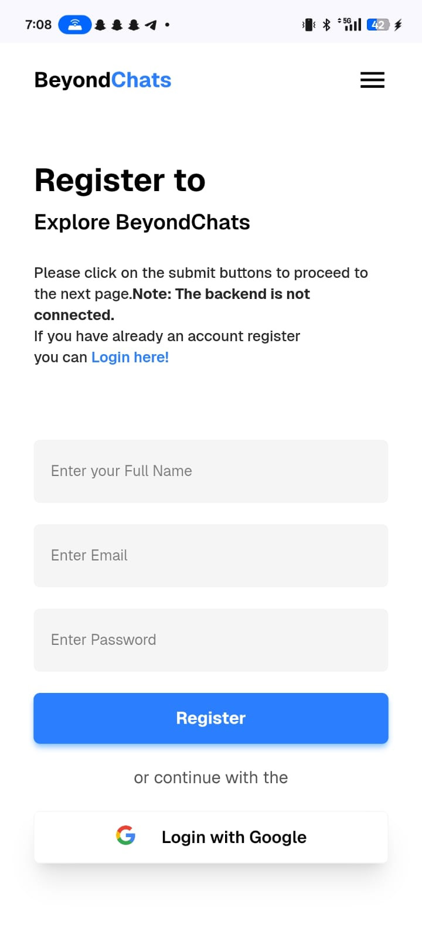This screenshot has height=938, width=422.
Task: Tap the Google G logo icon
Action: point(125,835)
